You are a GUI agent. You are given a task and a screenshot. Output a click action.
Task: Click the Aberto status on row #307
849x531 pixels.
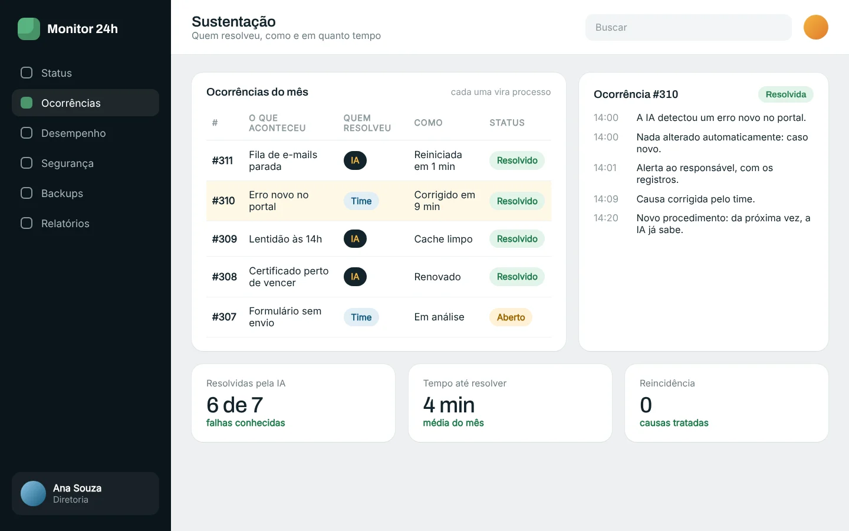click(511, 317)
